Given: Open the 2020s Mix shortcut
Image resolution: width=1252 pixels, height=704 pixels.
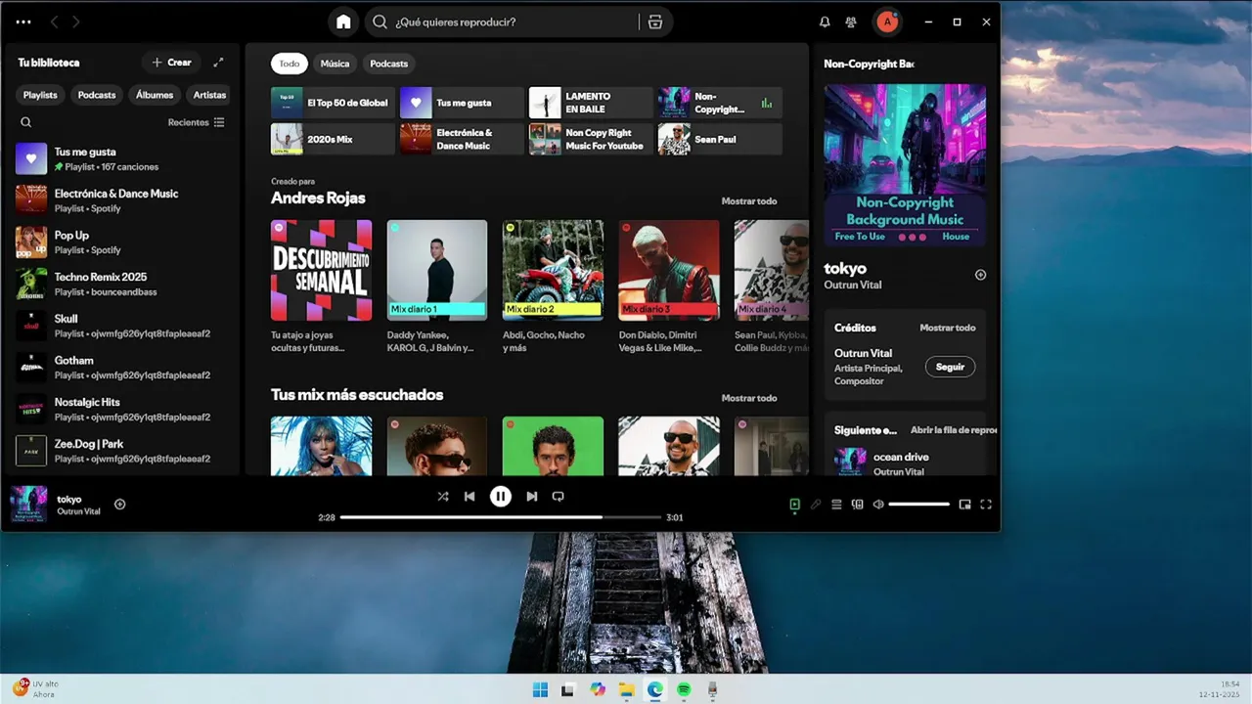Looking at the screenshot, I should tap(333, 139).
